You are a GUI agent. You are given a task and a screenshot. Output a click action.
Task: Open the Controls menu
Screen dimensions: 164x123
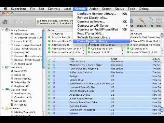pos(54,9)
